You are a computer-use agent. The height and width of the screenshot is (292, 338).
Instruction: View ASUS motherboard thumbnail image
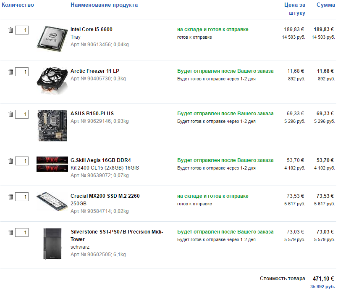pos(52,125)
